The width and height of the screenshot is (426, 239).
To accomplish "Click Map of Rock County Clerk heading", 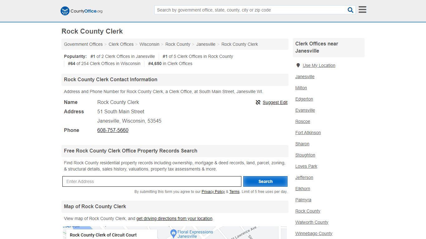I will [x=95, y=206].
